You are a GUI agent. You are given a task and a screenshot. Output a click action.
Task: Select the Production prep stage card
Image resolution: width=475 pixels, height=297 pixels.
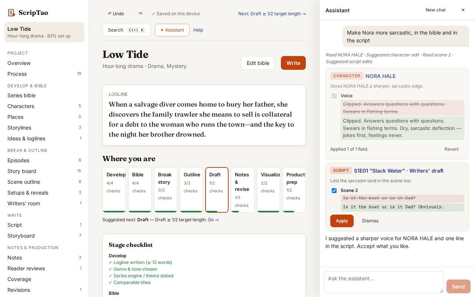point(294,190)
